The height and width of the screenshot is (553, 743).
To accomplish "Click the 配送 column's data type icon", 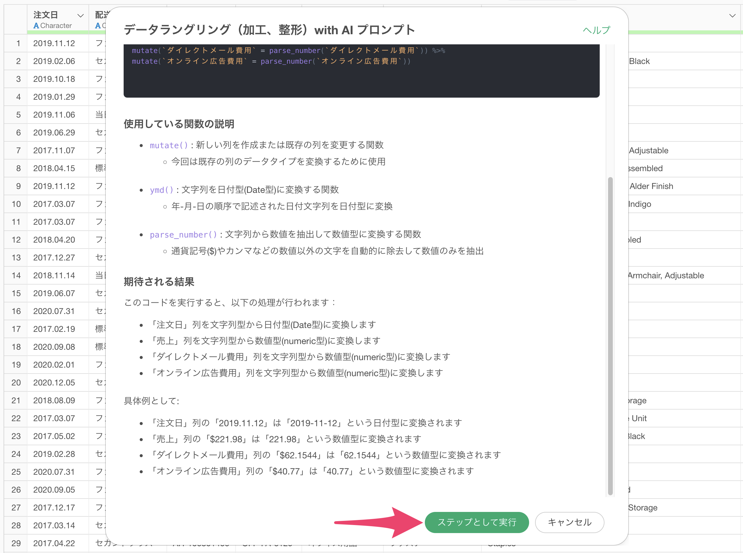I will click(98, 26).
